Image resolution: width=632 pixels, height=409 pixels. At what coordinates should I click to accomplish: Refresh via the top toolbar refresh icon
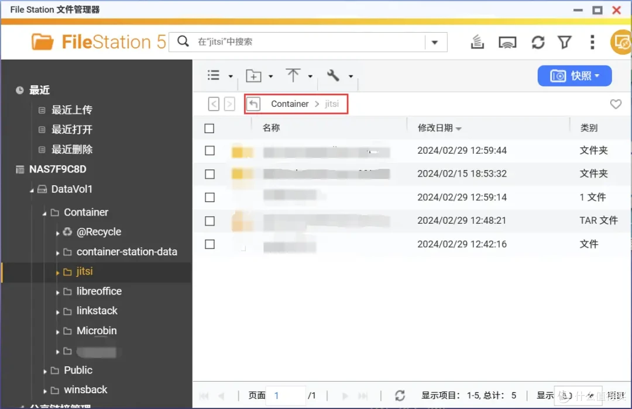click(x=538, y=42)
